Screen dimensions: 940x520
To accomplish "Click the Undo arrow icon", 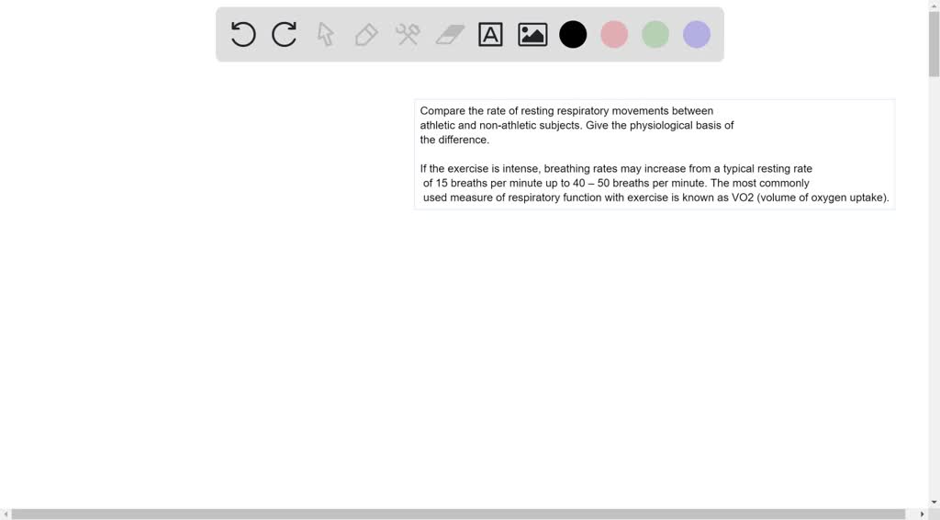I will [243, 35].
